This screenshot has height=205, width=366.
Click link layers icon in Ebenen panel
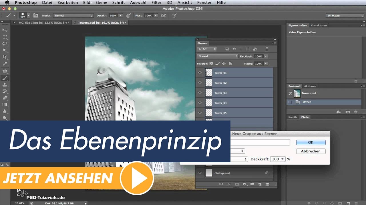tap(221, 184)
